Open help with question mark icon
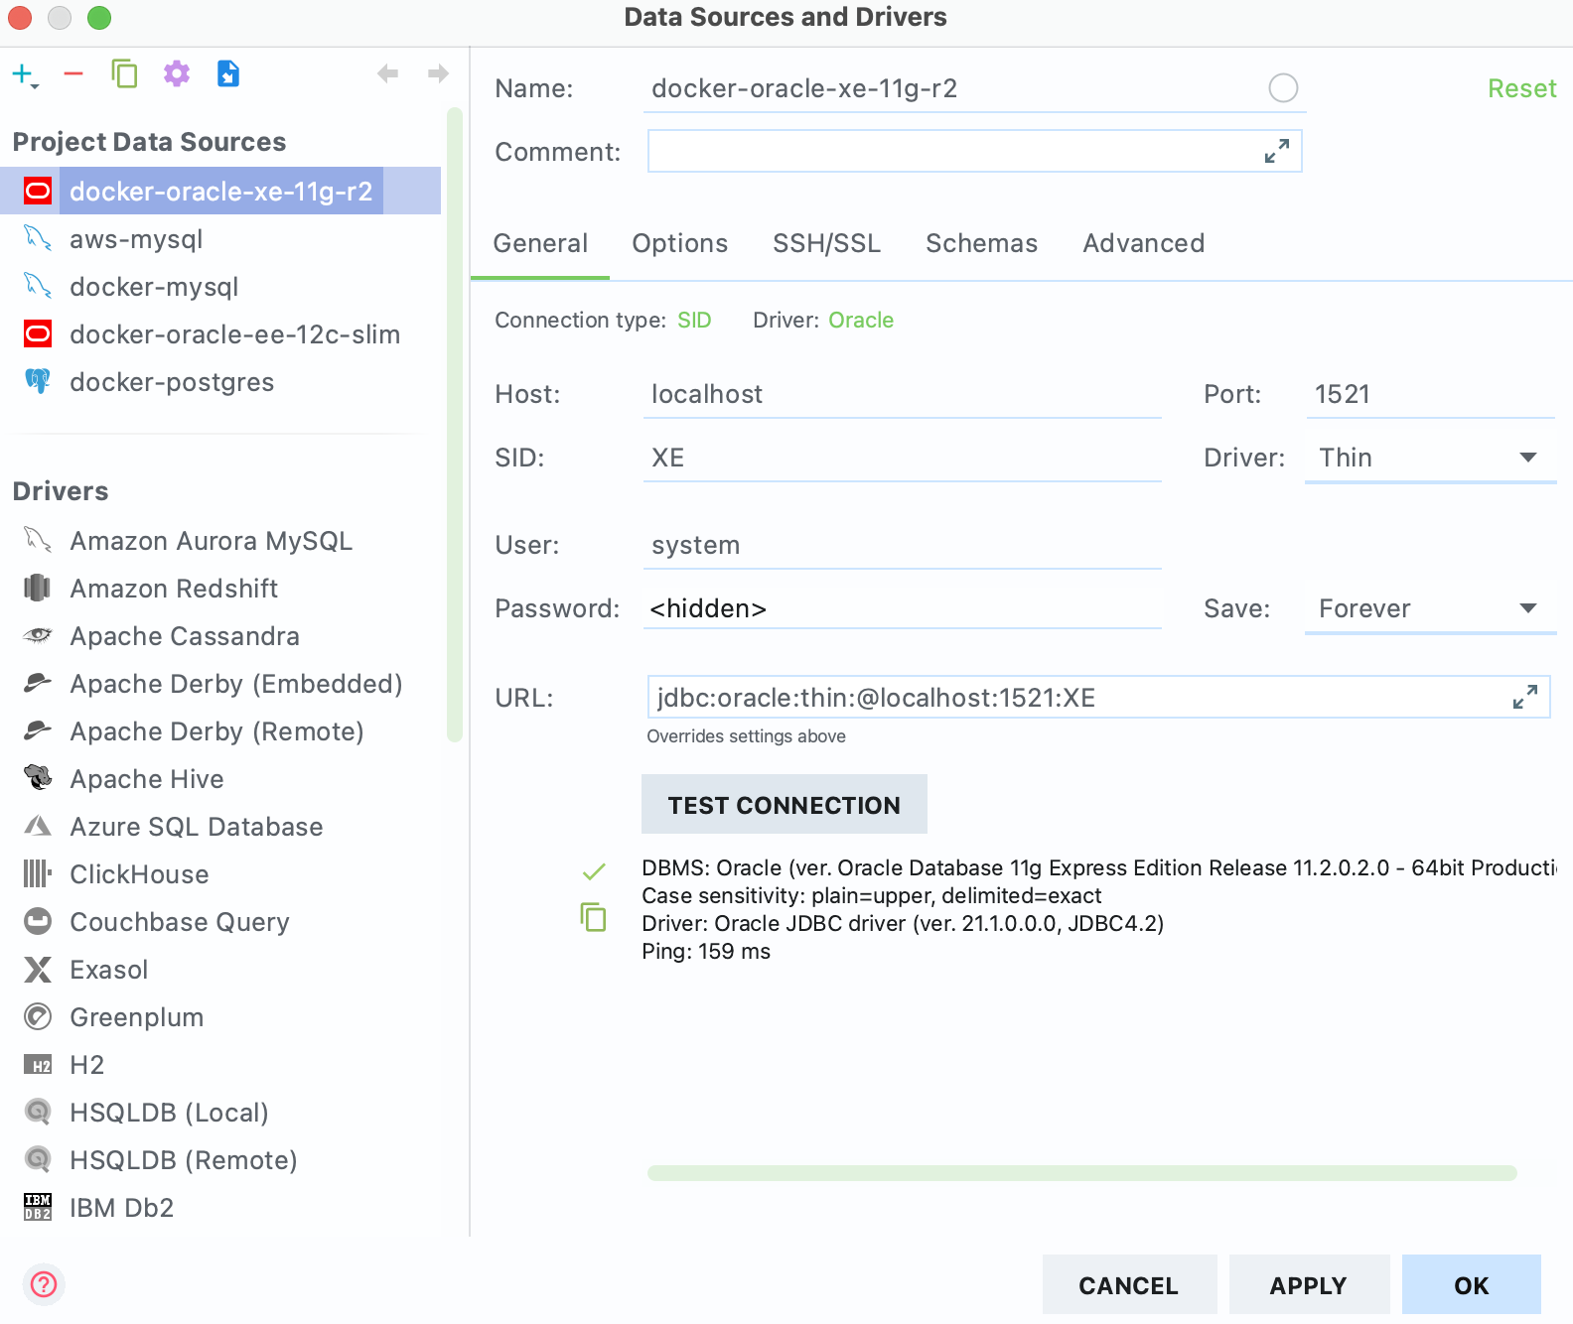Viewport: 1573px width, 1324px height. pos(44,1284)
